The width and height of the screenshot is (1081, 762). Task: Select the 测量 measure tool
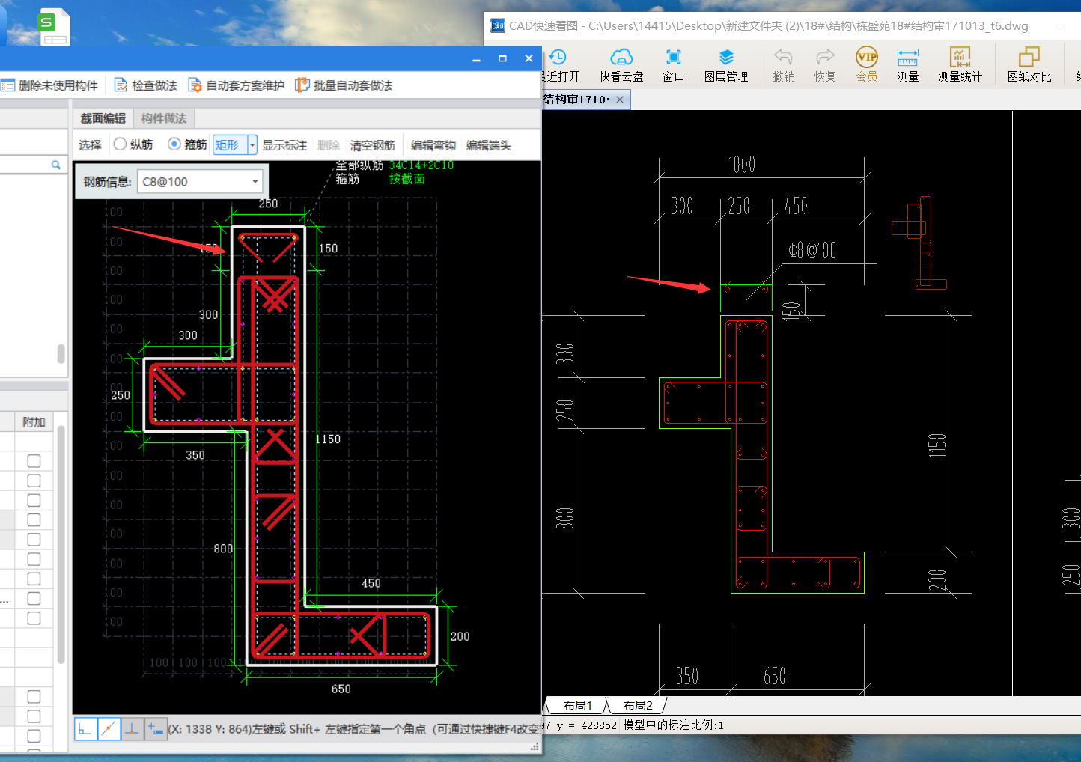click(908, 66)
